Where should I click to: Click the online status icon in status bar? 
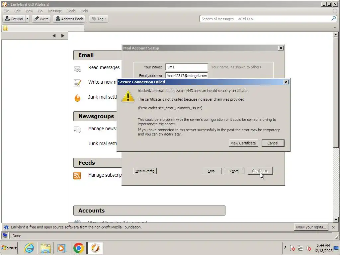[x=5, y=235]
